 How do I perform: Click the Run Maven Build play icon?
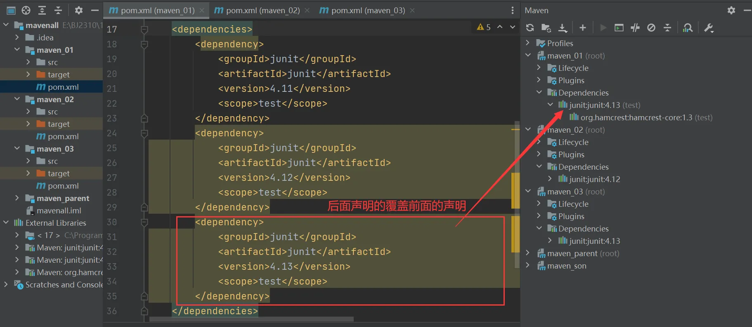coord(603,28)
